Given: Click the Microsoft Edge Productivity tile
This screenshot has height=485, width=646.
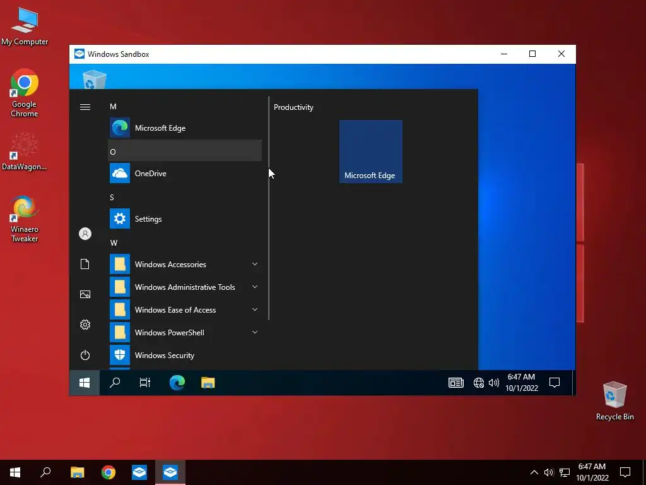Looking at the screenshot, I should (x=371, y=152).
